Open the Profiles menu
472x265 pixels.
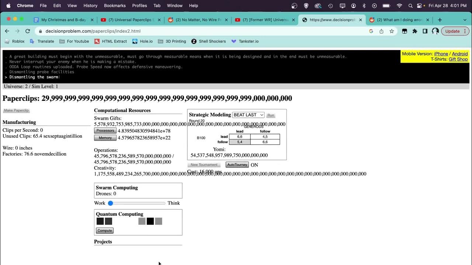(139, 6)
